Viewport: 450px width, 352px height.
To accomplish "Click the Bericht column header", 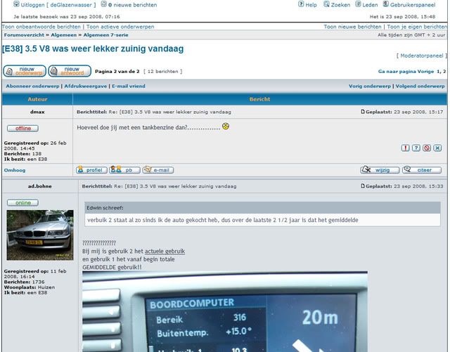I will click(259, 99).
